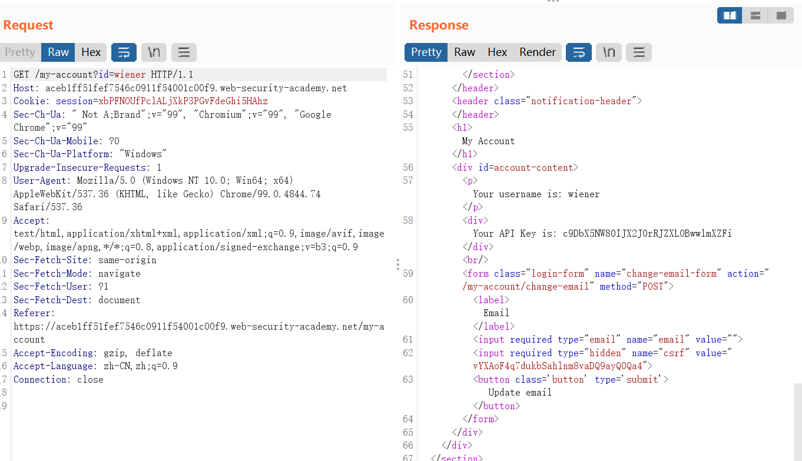Switch Request view to Hex tab
This screenshot has width=802, height=461.
point(91,52)
